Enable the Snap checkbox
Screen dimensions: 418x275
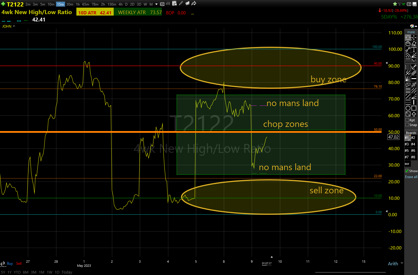coord(407,125)
